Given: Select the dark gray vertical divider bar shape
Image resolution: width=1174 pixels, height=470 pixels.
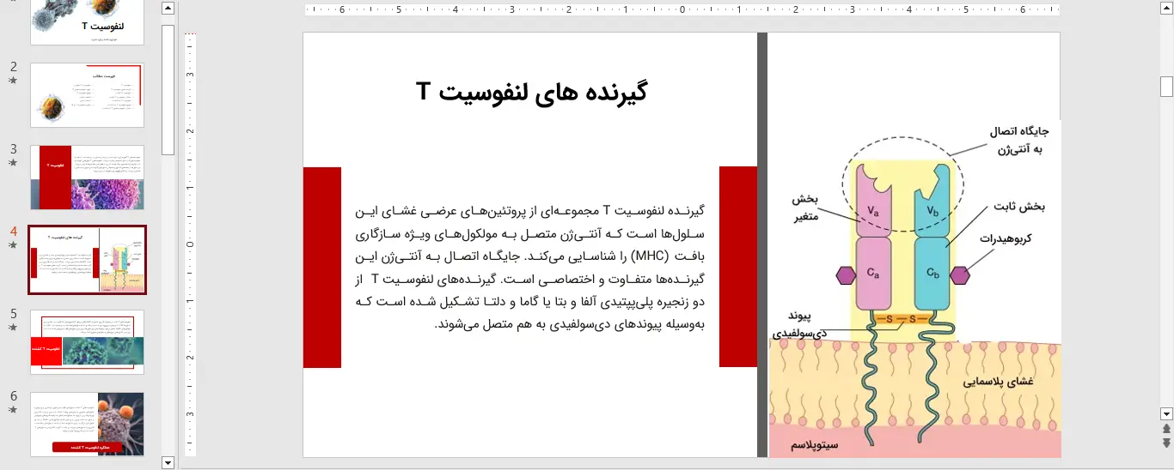Looking at the screenshot, I should pyautogui.click(x=761, y=244).
